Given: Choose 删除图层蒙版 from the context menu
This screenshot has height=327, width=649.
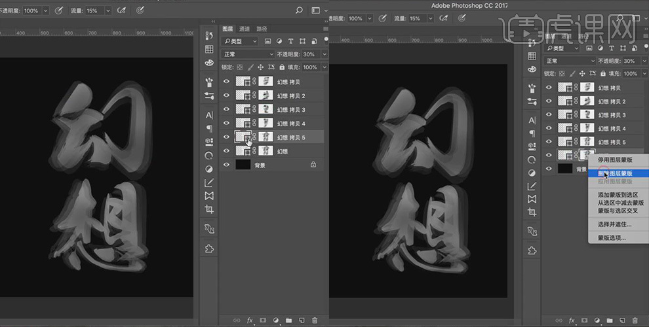Looking at the screenshot, I should (x=615, y=173).
